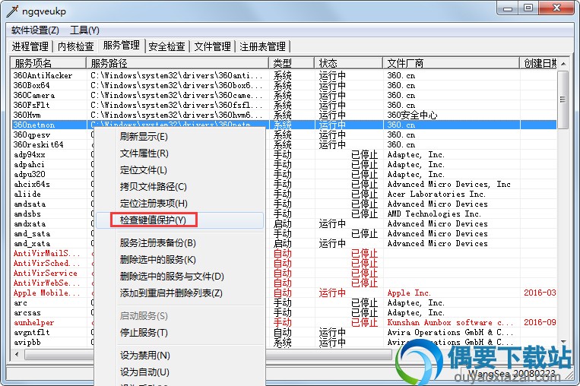Click the vertical scrollbar thumb
This screenshot has width=580, height=386.
point(563,100)
